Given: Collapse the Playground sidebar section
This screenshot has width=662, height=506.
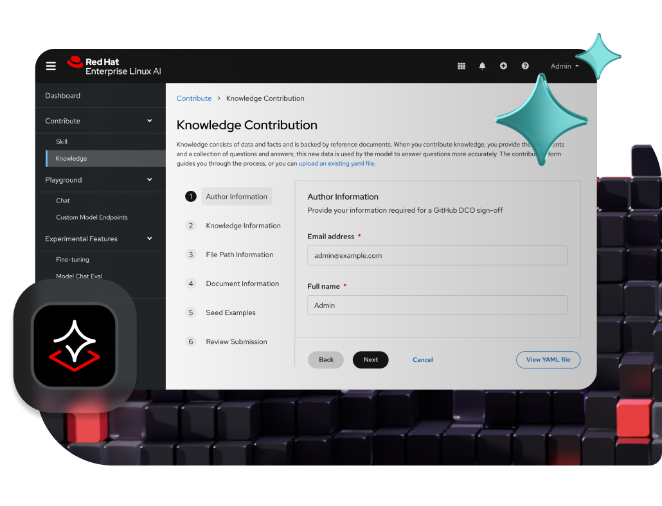Looking at the screenshot, I should (149, 180).
